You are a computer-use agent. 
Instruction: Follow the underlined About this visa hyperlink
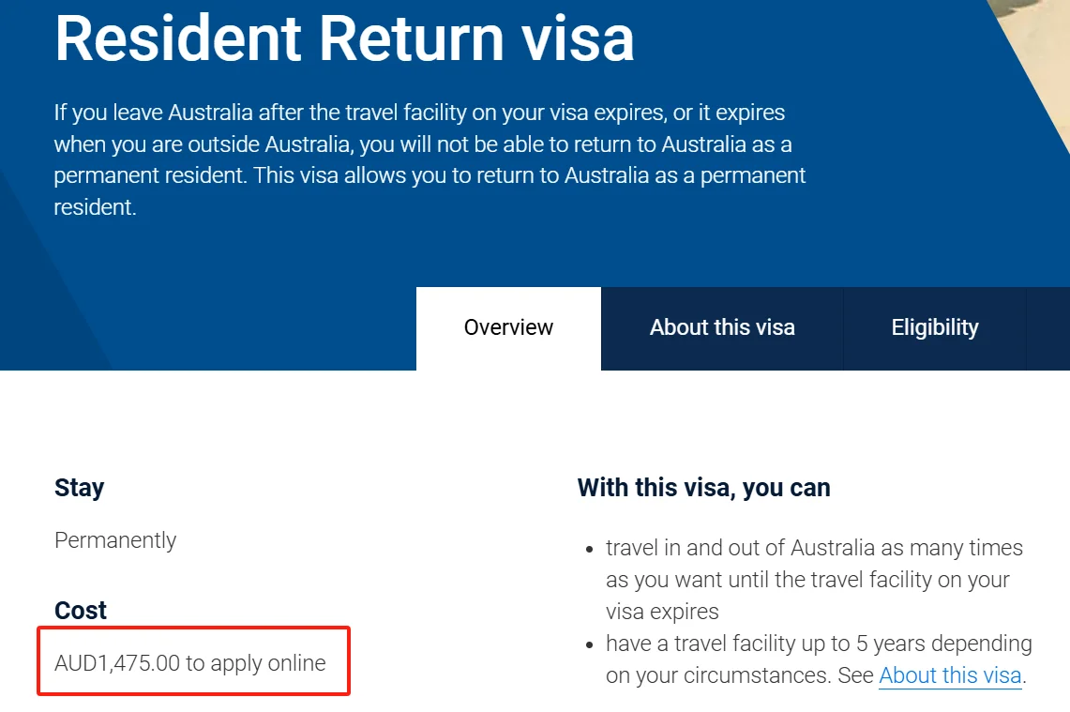950,675
